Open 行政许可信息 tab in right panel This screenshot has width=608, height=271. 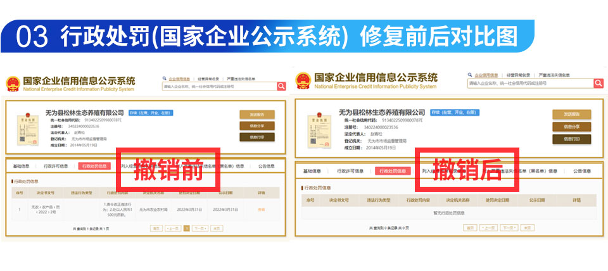click(x=350, y=171)
